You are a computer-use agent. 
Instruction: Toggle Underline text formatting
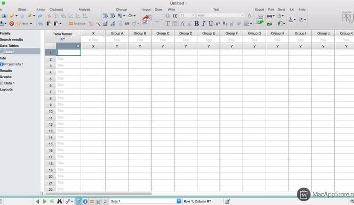pos(211,23)
